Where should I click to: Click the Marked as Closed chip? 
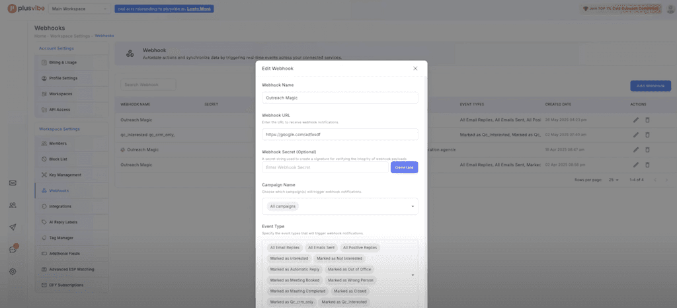point(350,291)
